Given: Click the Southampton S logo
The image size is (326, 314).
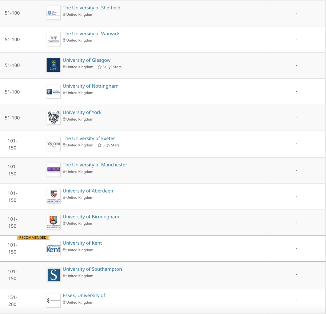Looking at the screenshot, I should (53, 275).
